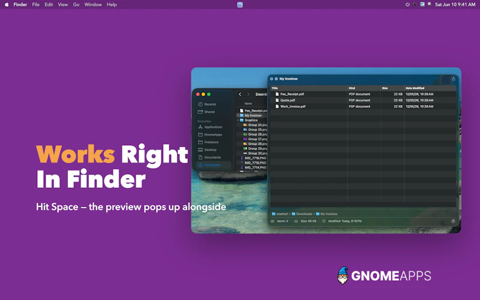The height and width of the screenshot is (300, 480).
Task: Select Group 29.png in Finder
Action: pyautogui.click(x=255, y=149)
